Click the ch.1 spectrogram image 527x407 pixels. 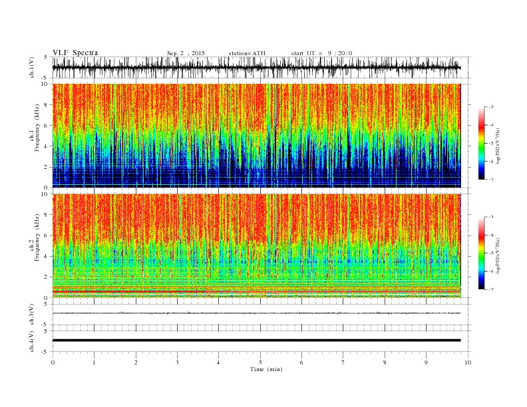(x=257, y=136)
